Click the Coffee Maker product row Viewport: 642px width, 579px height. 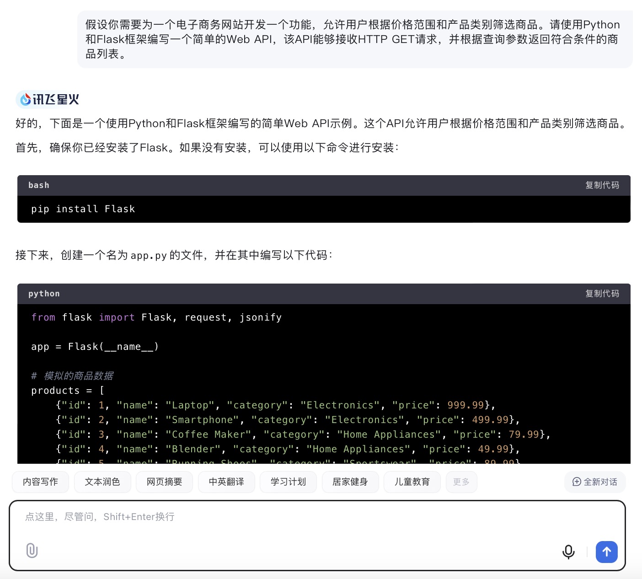303,434
